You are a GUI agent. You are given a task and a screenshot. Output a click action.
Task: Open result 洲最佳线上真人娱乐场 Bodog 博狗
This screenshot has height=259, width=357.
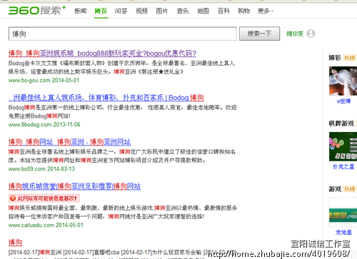click(x=106, y=98)
